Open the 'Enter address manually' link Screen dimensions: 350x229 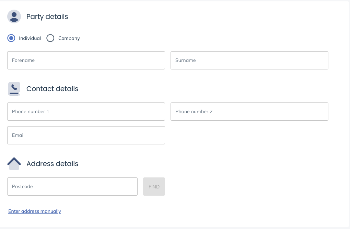point(35,211)
